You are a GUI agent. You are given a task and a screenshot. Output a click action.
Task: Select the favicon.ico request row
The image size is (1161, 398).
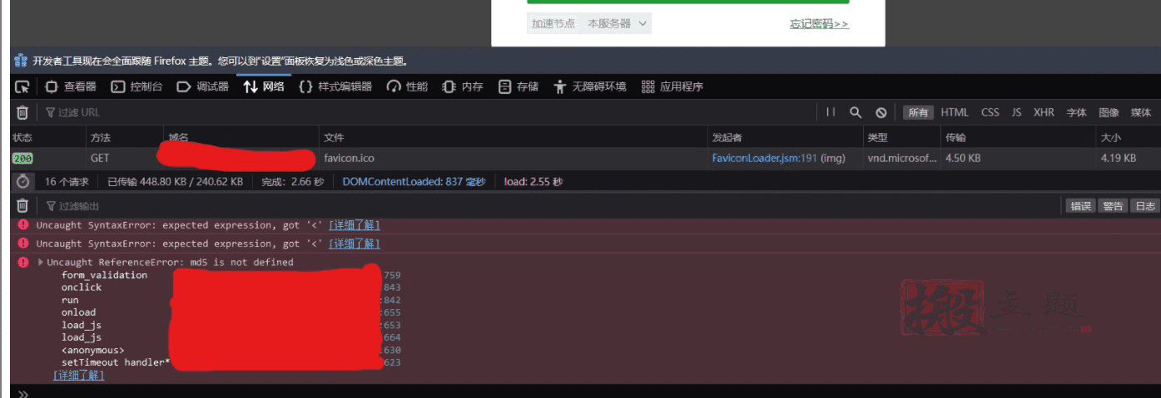[x=585, y=158]
